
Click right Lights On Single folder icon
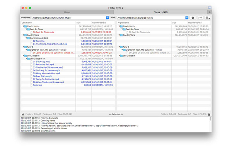click(125, 50)
